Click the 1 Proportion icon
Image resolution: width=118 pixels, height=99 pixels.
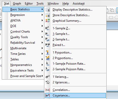47,53
